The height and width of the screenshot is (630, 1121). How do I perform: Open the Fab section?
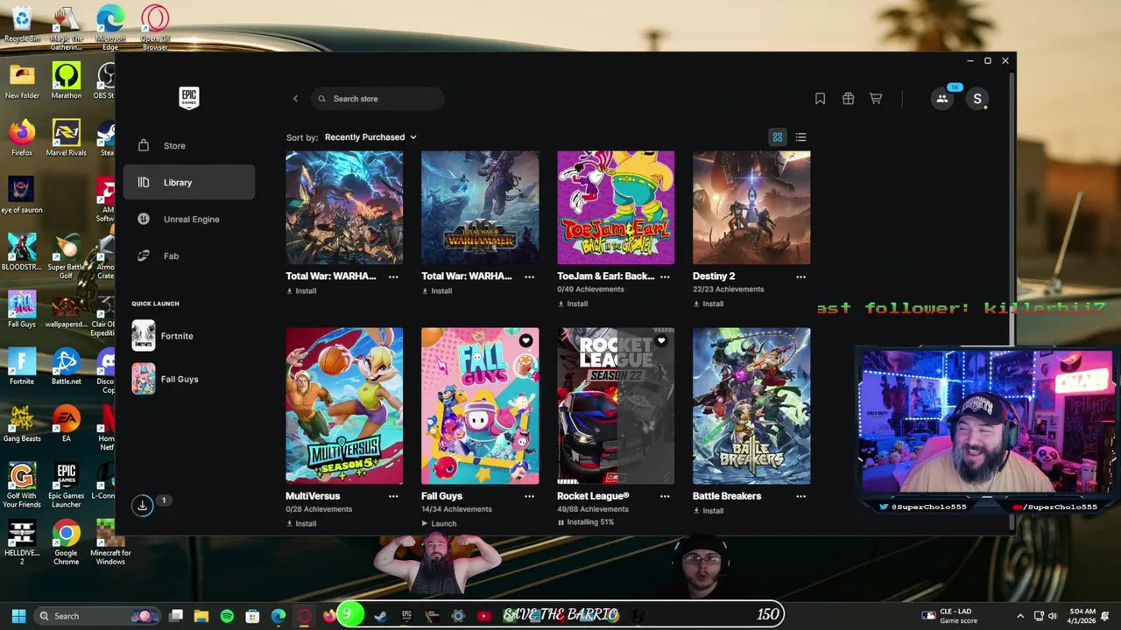click(x=189, y=256)
